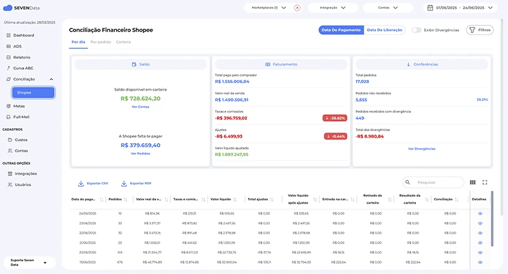The height and width of the screenshot is (274, 508).
Task: Toggle the Exibir Divergências switch
Action: click(x=417, y=30)
